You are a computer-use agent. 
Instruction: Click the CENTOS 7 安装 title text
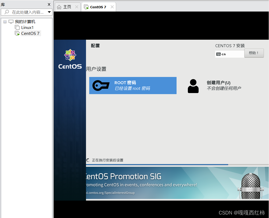[x=230, y=46]
